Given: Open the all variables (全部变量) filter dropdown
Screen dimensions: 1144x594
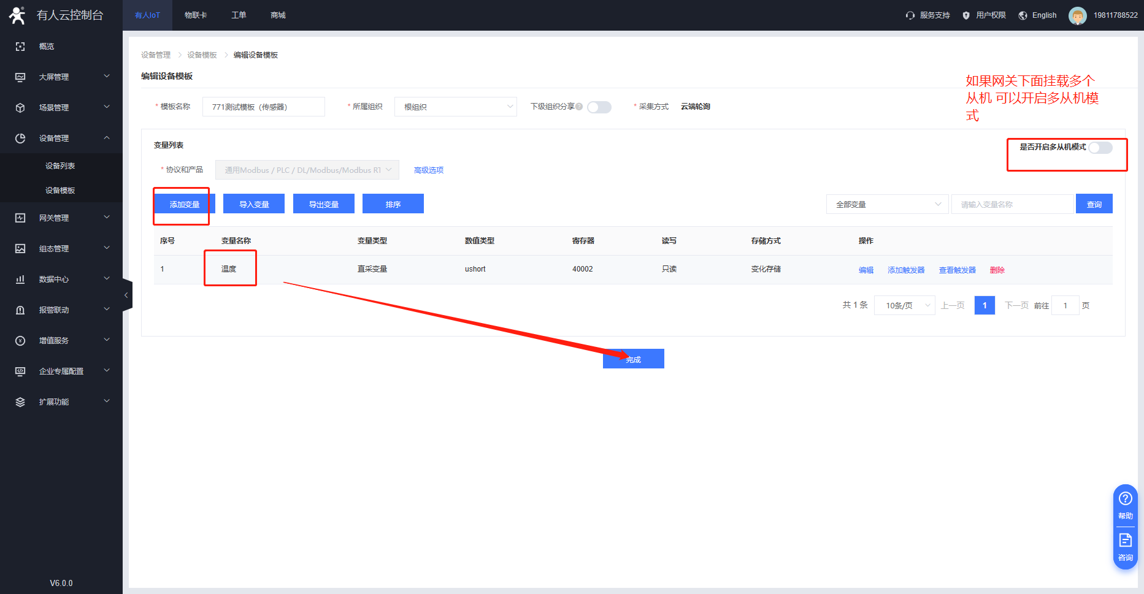Looking at the screenshot, I should click(887, 204).
